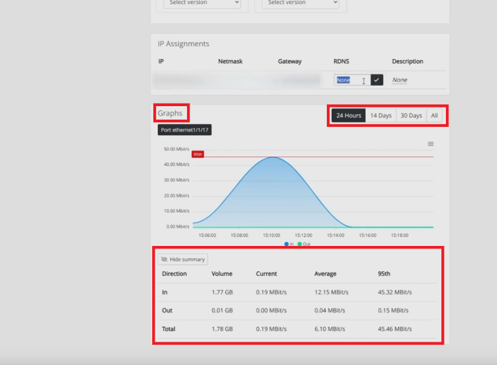Toggle the green Out legend series
The width and height of the screenshot is (497, 365).
pos(303,244)
